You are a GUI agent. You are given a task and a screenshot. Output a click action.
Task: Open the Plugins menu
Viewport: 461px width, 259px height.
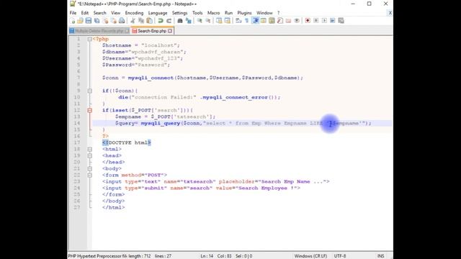pyautogui.click(x=244, y=13)
